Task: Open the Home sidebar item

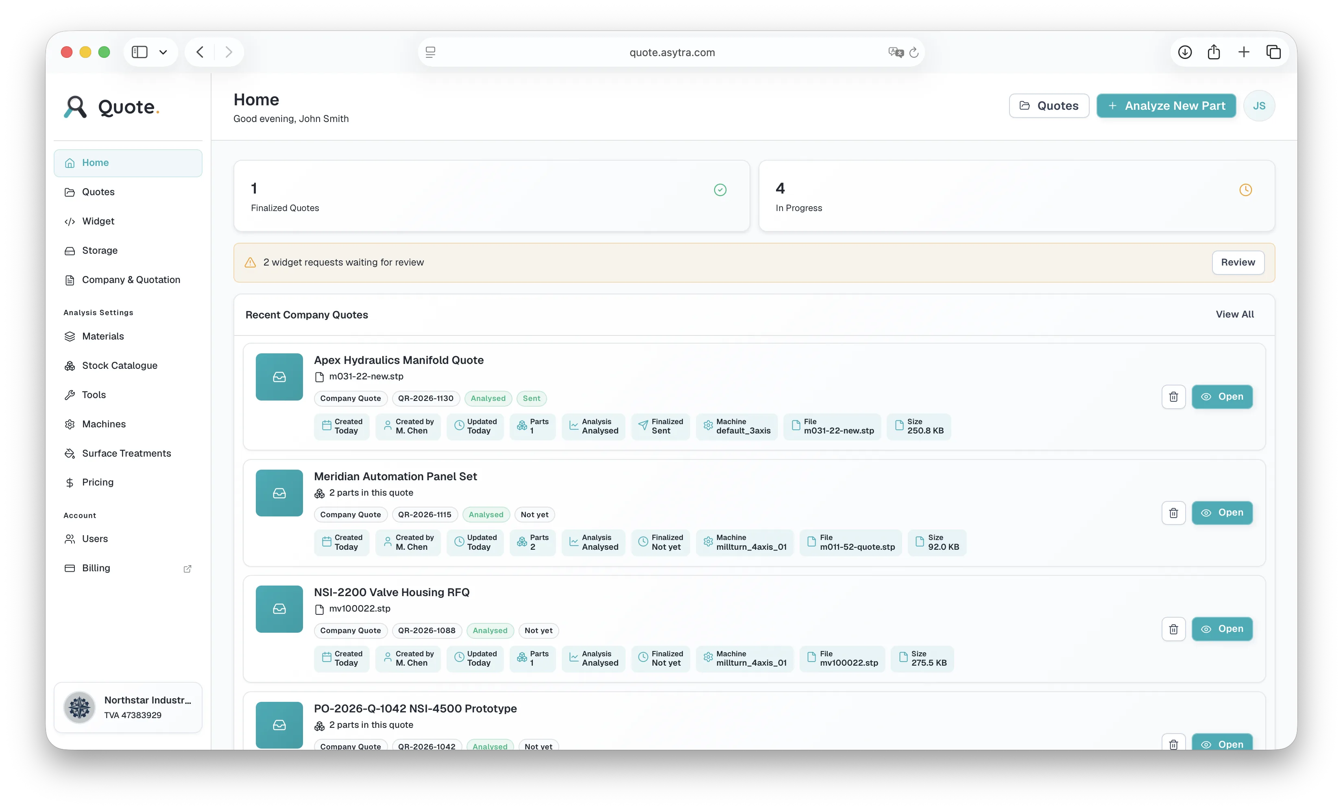Action: [128, 162]
